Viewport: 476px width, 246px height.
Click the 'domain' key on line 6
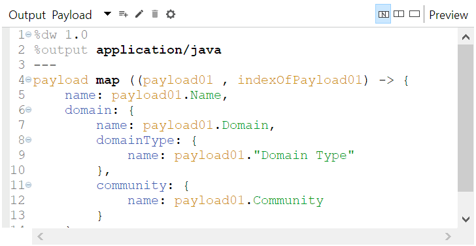pyautogui.click(x=88, y=110)
